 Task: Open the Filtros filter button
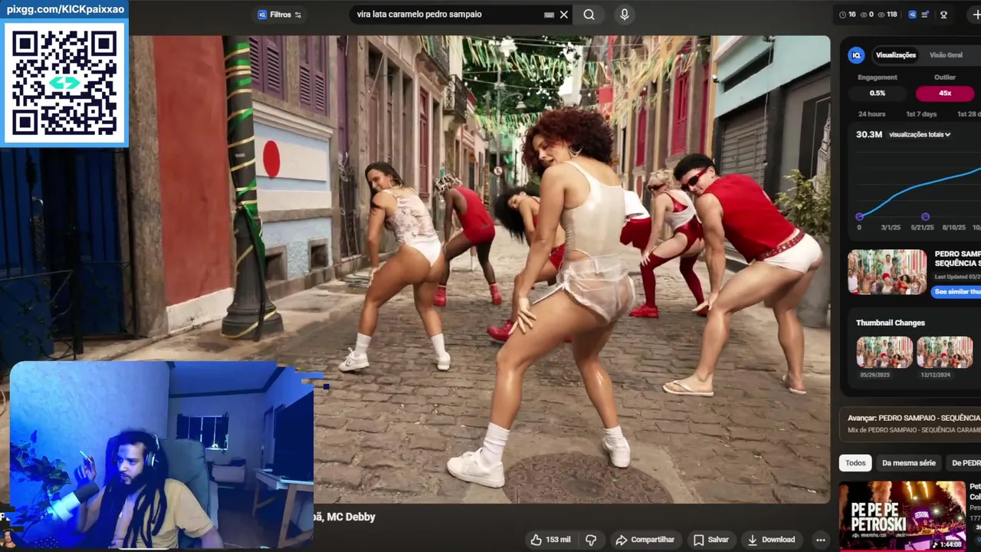tap(280, 15)
